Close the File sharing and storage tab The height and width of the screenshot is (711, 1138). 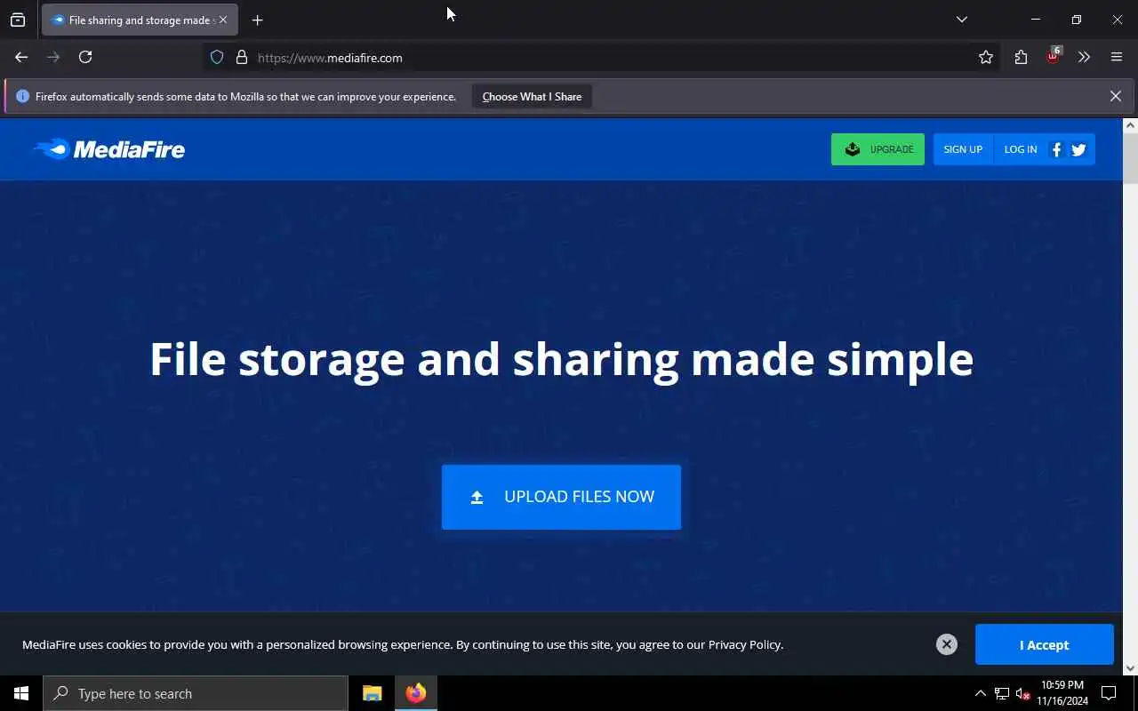[223, 20]
